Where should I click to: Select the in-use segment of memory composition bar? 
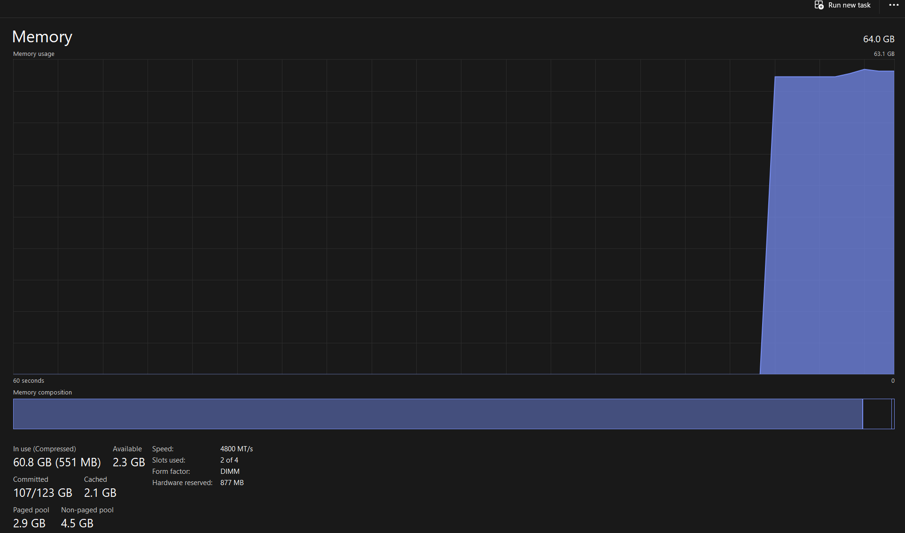click(437, 414)
